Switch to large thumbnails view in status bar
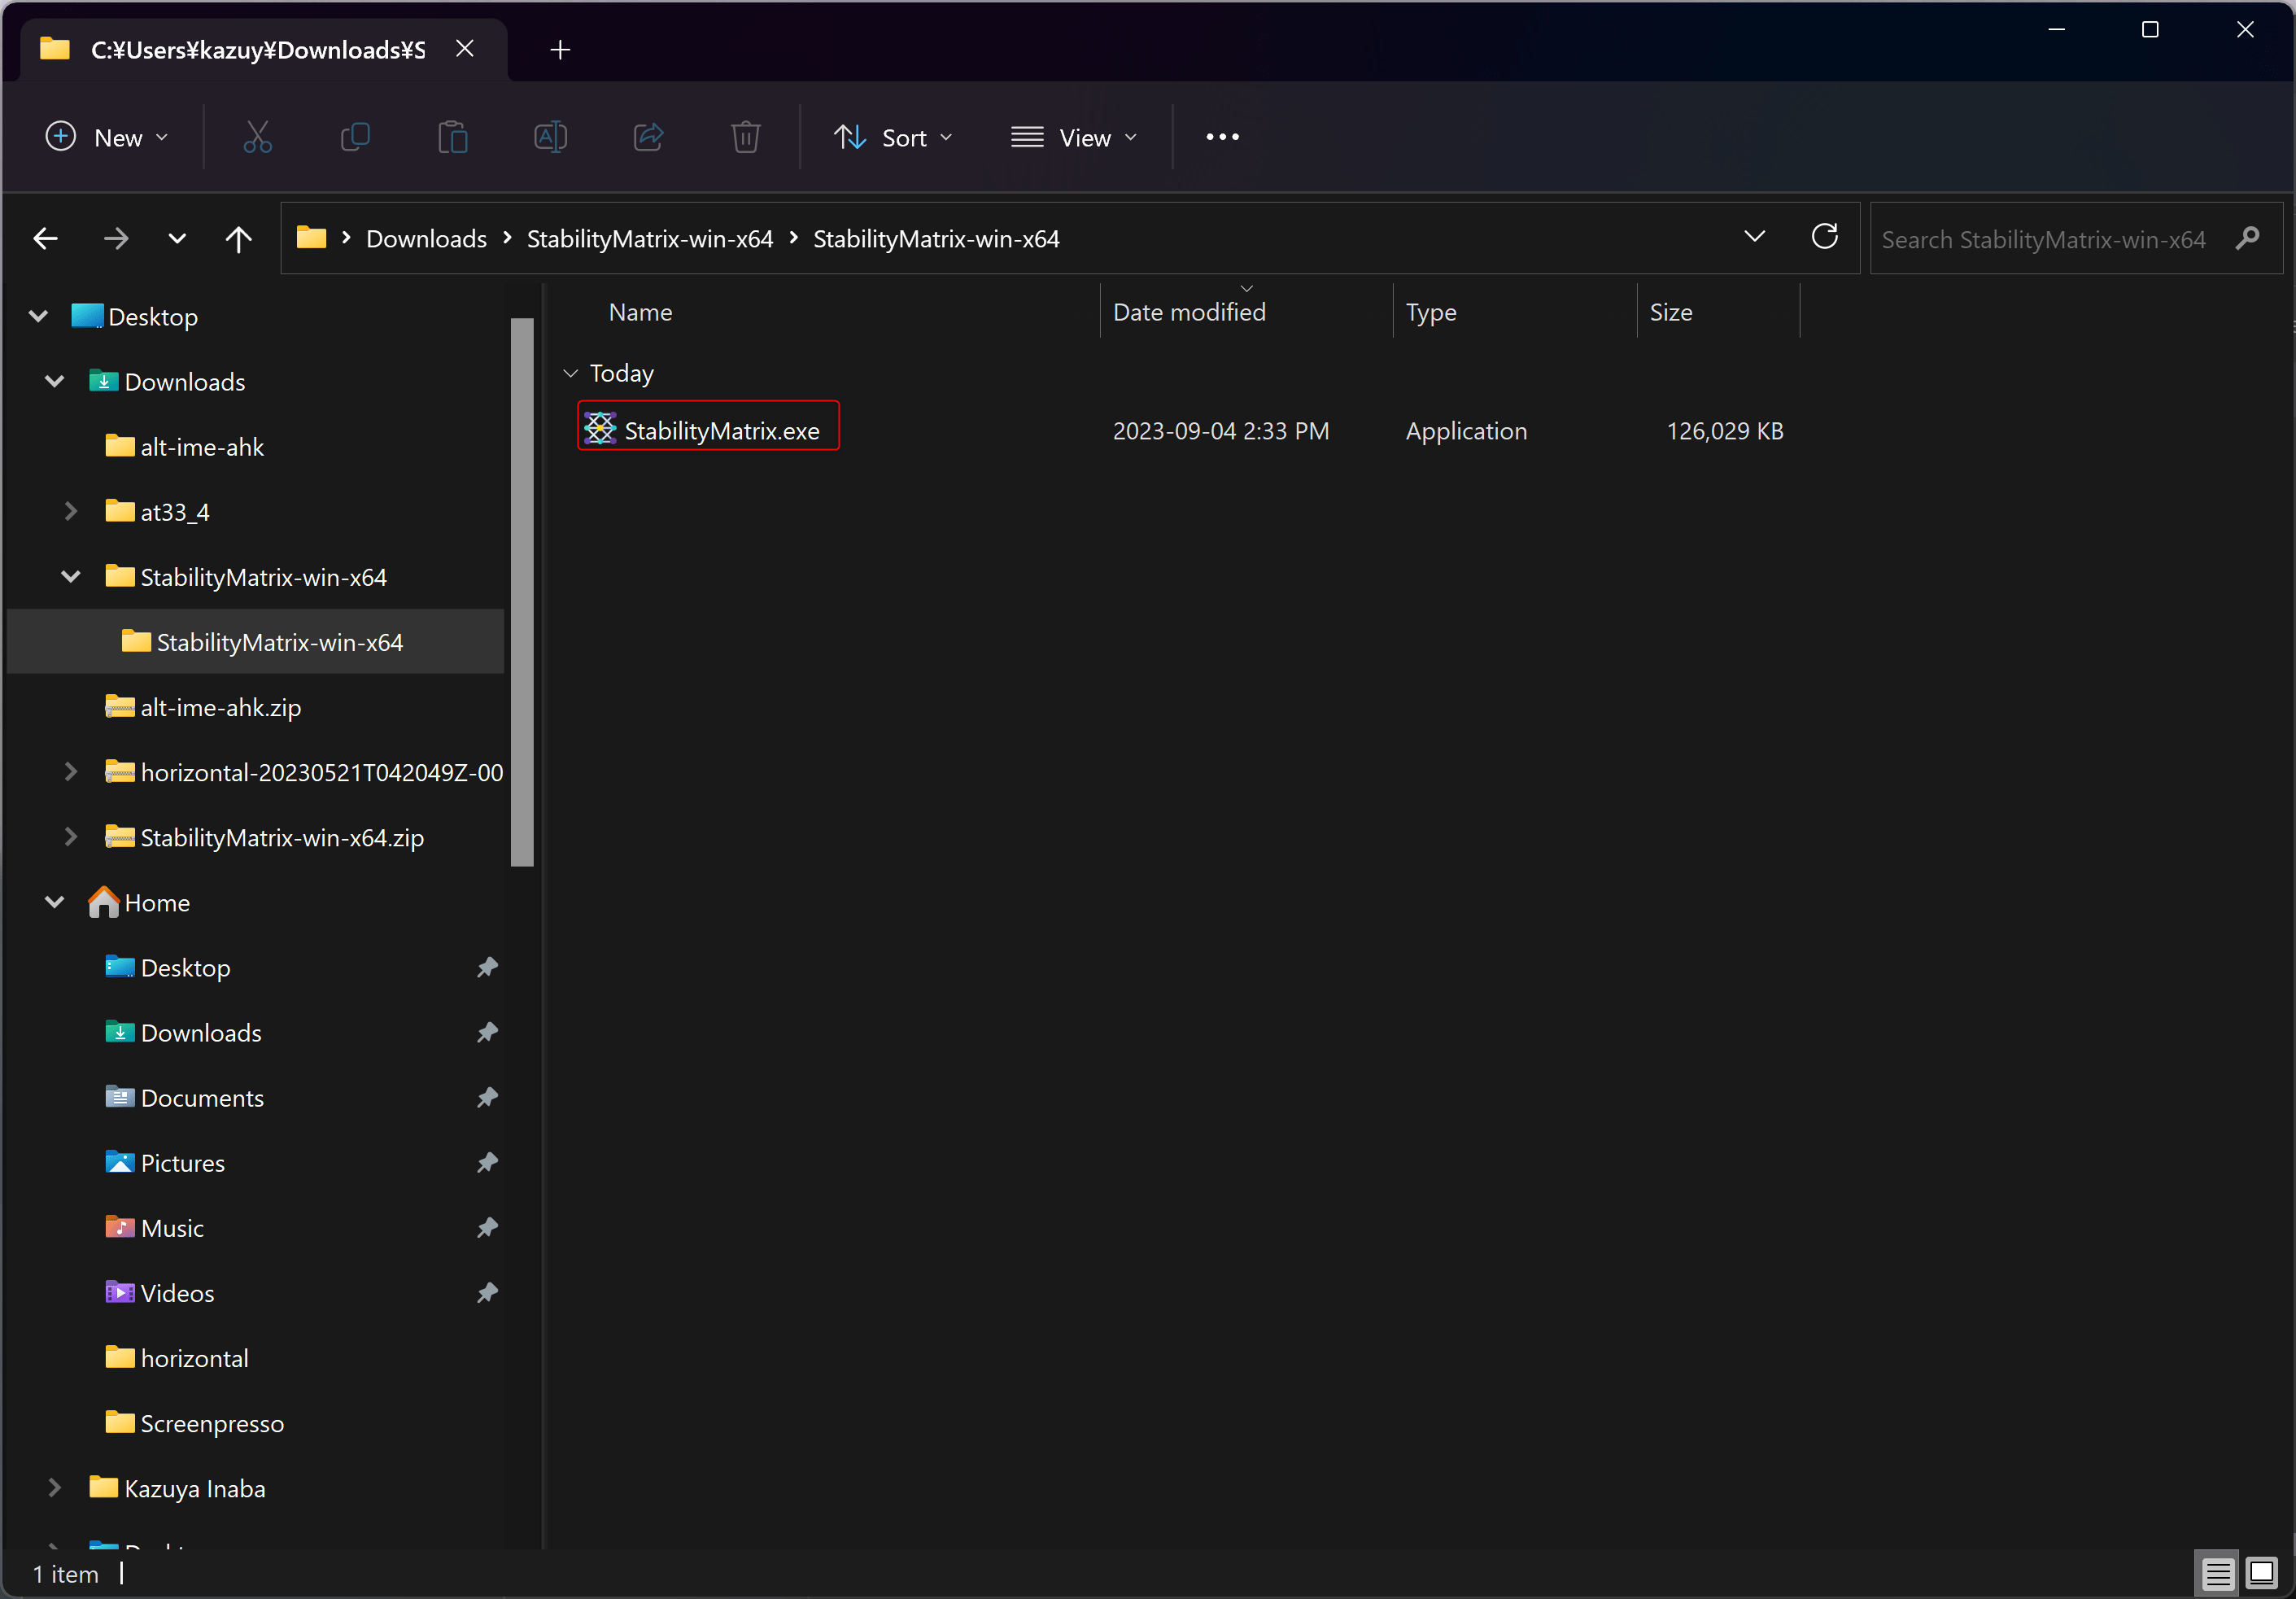2296x1599 pixels. (2260, 1573)
